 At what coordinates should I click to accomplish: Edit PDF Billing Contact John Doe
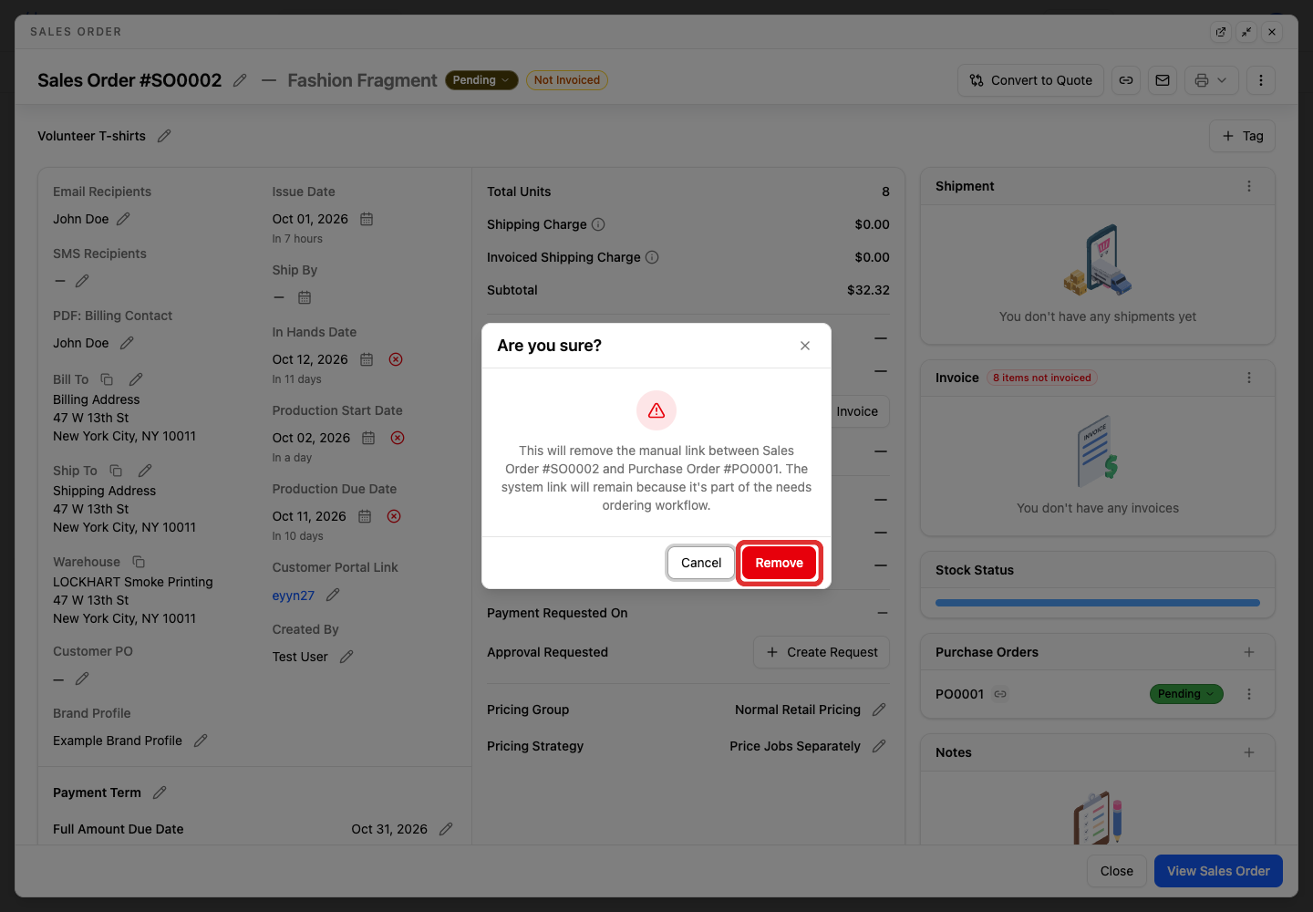coord(127,343)
